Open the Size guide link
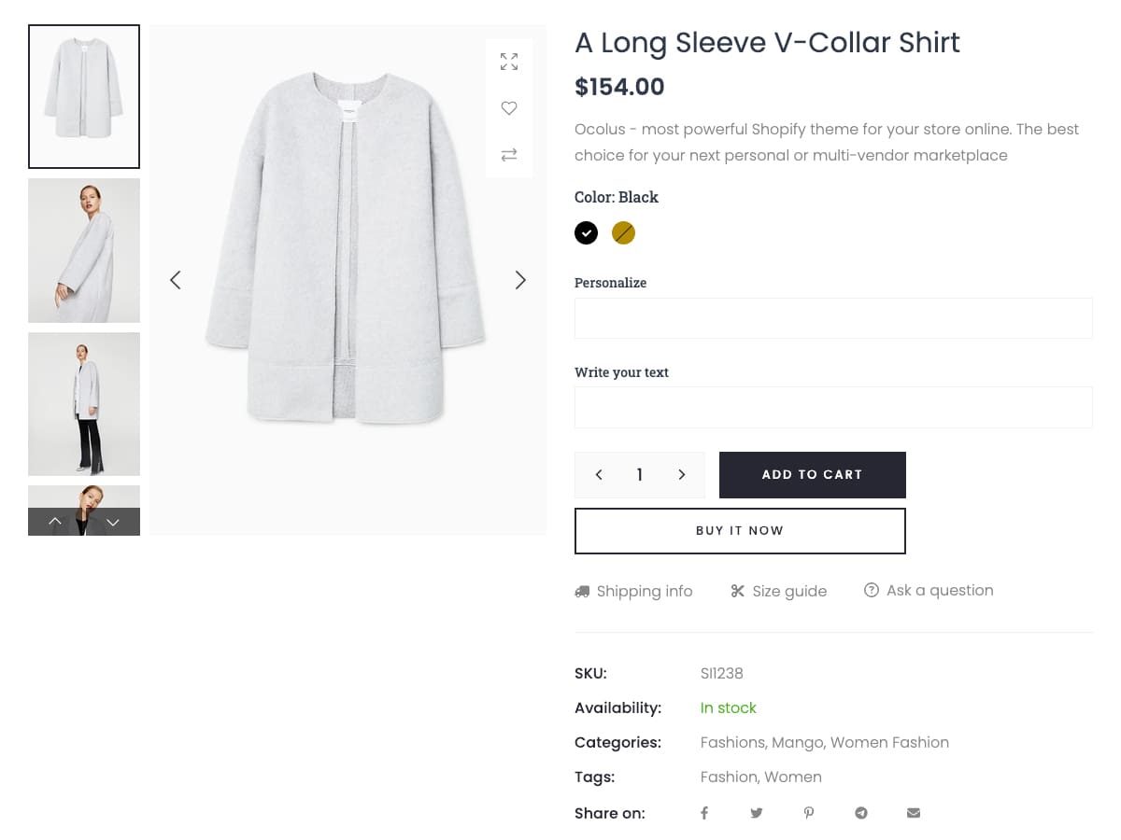Screen dimensions: 1121x840 coord(779,591)
